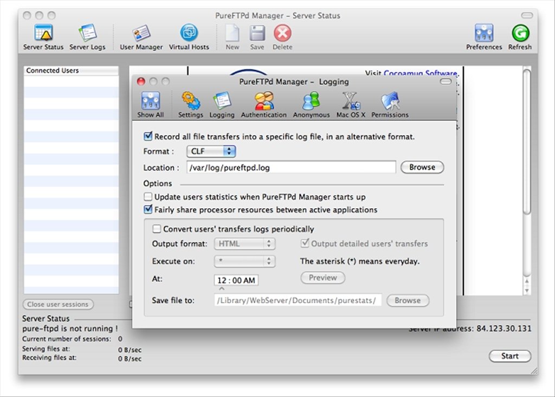This screenshot has height=397, width=555.
Task: Open Virtual Hosts panel
Action: pyautogui.click(x=189, y=37)
